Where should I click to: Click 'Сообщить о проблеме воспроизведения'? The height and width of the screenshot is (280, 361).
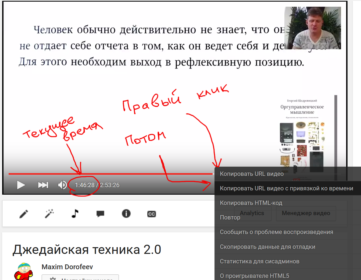pyautogui.click(x=276, y=232)
